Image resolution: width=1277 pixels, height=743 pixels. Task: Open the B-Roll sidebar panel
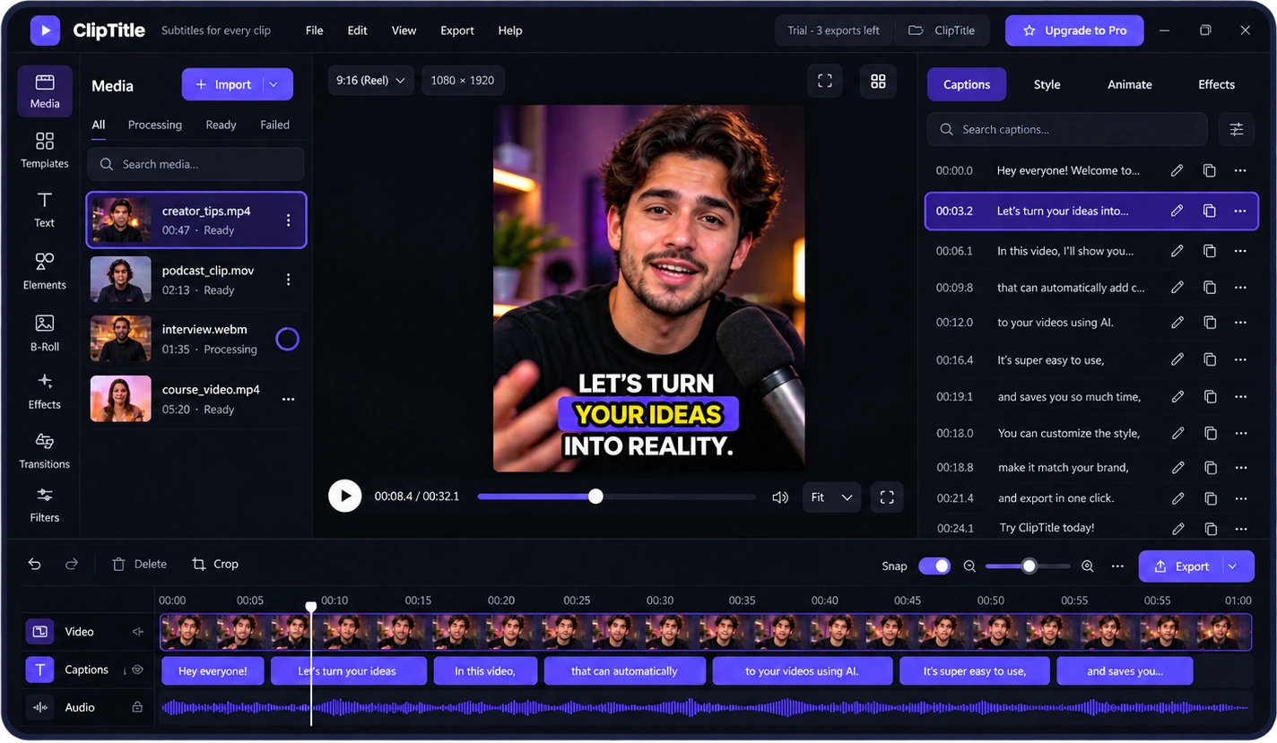pyautogui.click(x=44, y=333)
